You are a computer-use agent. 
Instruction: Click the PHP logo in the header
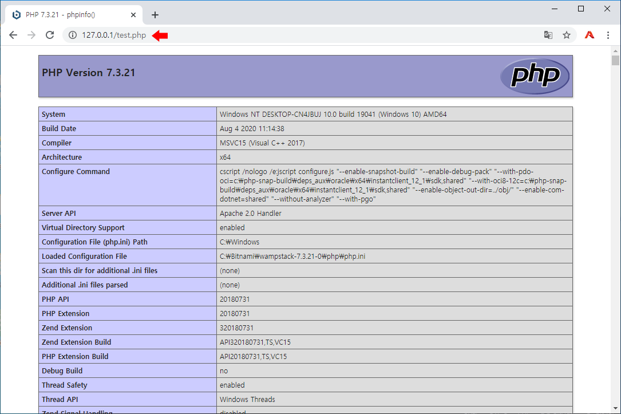[x=535, y=76]
